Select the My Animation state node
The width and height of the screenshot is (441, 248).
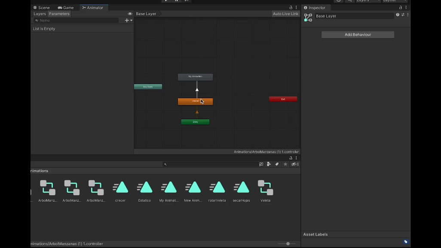click(x=195, y=77)
